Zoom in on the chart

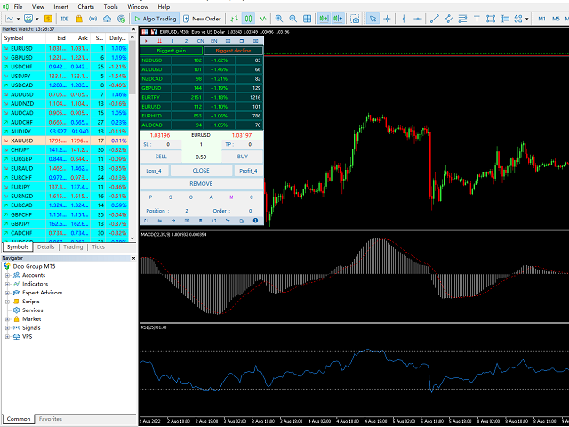click(279, 19)
